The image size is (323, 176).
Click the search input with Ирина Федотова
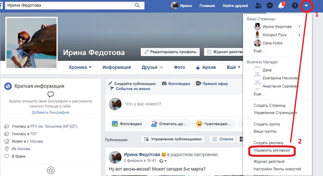point(67,5)
